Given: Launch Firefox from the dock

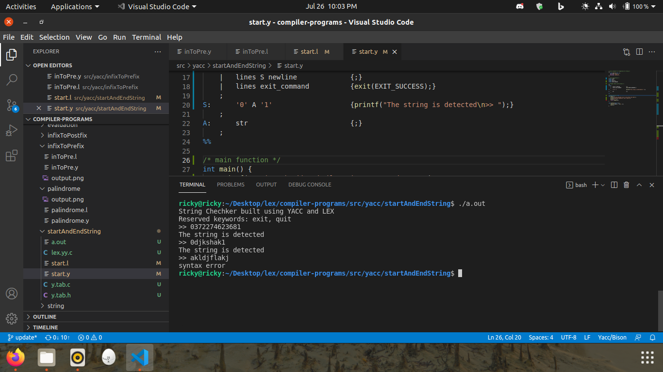Looking at the screenshot, I should (16, 358).
